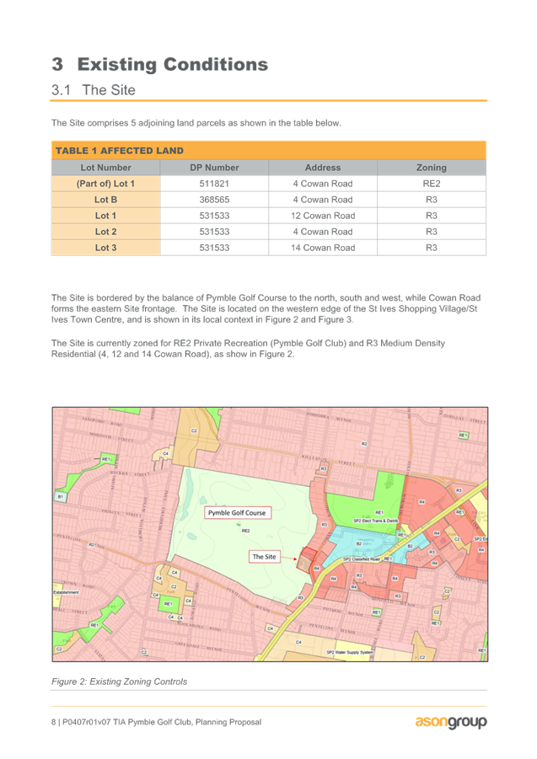Select the 'Figure 2: Existing Zoning Controls' caption
Screen dimensions: 537x759
coord(119,681)
